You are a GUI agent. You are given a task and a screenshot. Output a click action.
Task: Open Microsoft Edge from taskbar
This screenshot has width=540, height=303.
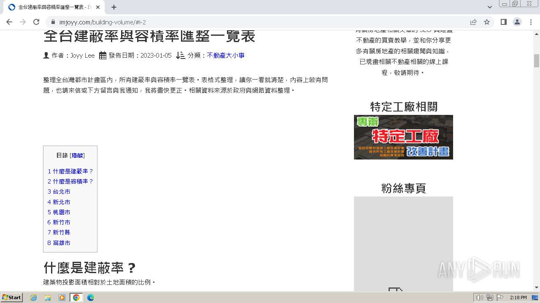coord(91,298)
